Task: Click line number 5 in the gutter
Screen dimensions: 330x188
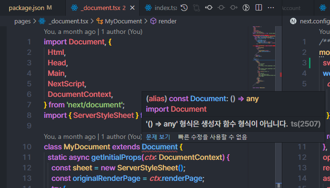Action: [29, 84]
